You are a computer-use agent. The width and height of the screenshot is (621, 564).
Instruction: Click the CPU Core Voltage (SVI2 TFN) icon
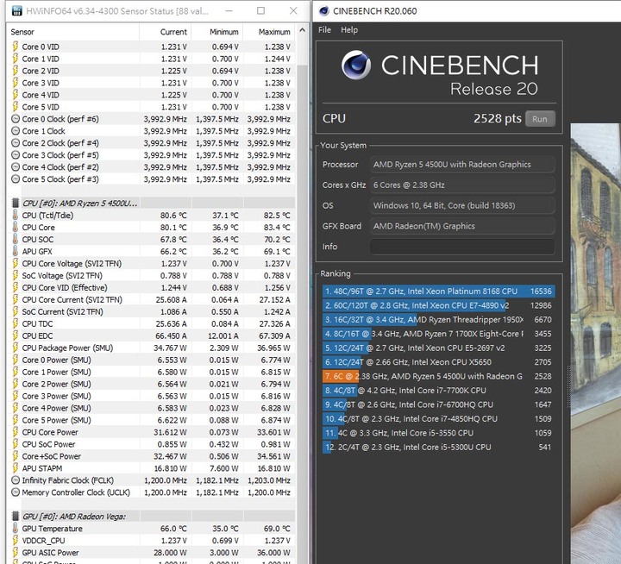[15, 263]
